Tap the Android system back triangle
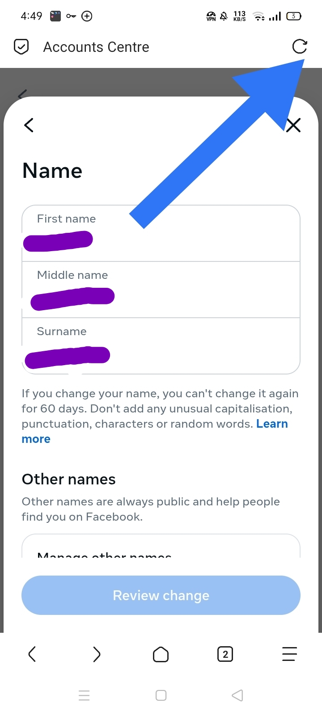The image size is (322, 715). click(237, 695)
